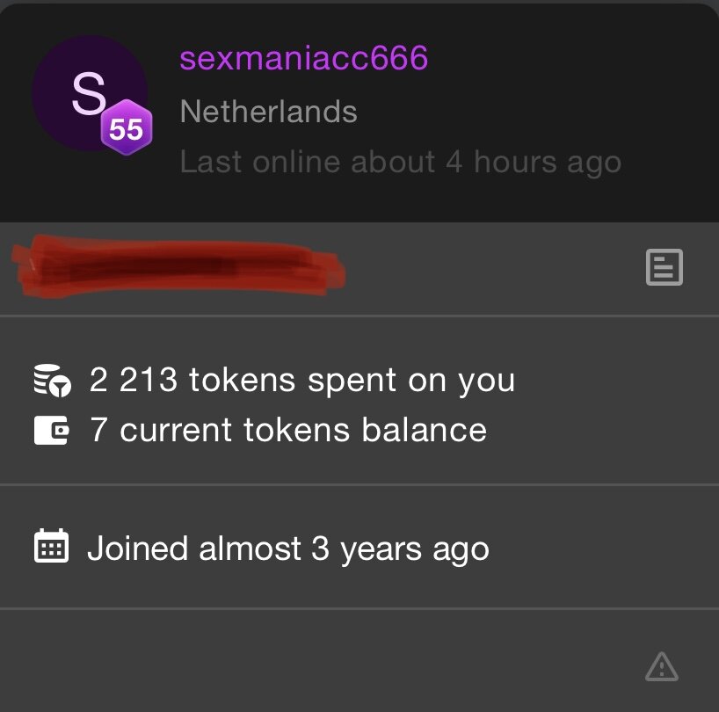Open the sexmaniacc666 username link
This screenshot has height=712, width=719.
tap(303, 59)
